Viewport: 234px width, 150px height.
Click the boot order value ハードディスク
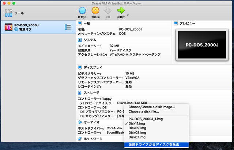pyautogui.click(x=121, y=50)
